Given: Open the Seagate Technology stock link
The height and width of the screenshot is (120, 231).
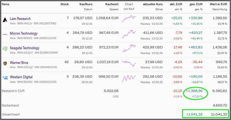Looking at the screenshot, I should click(25, 48).
